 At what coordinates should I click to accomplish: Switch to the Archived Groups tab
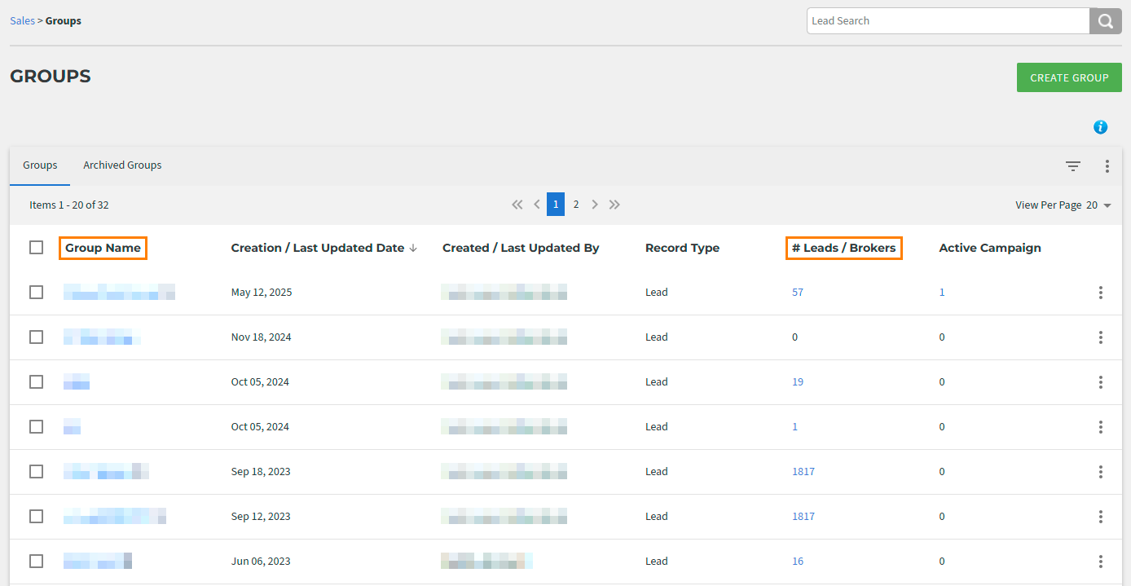coord(122,165)
